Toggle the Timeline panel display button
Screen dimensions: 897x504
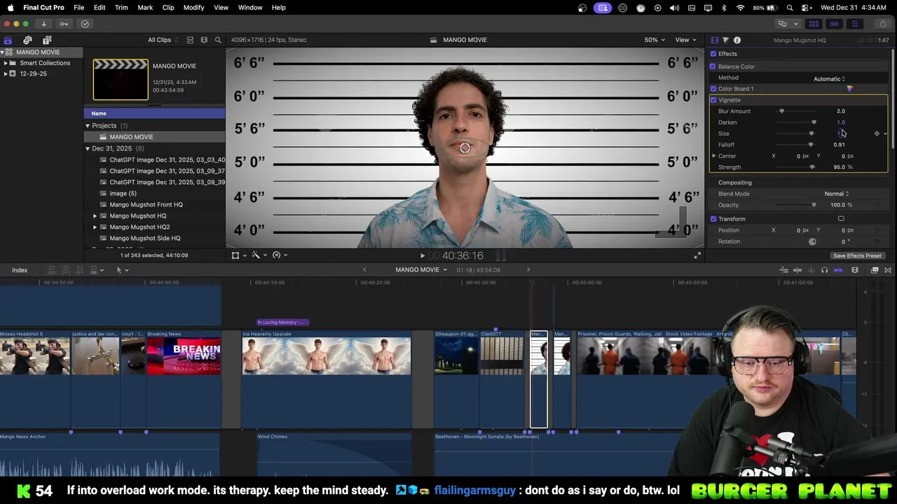pos(834,24)
